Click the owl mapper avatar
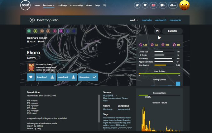This screenshot has width=212, height=133. [x=31, y=67]
